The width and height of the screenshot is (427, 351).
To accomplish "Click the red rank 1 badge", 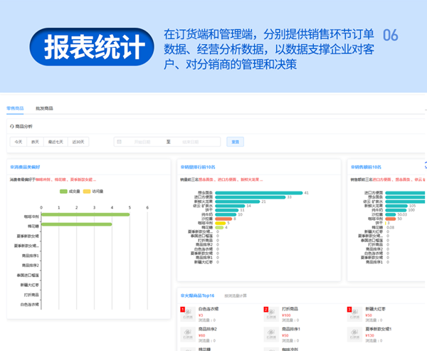I will 183,309.
